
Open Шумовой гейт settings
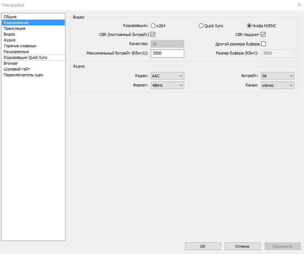coord(33,69)
